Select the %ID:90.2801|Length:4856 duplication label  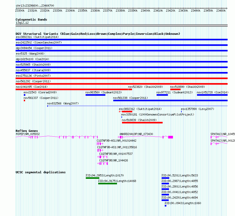tap(180, 186)
